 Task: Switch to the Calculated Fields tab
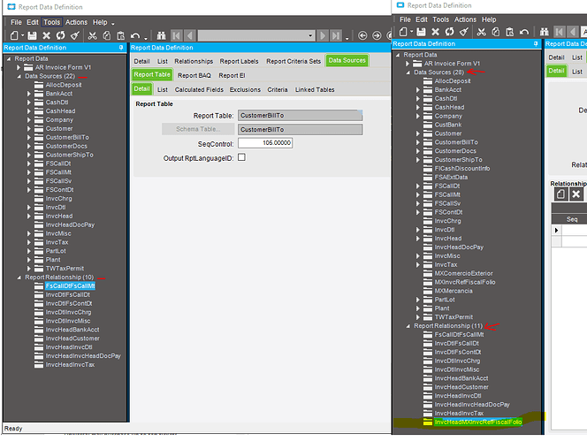(199, 89)
